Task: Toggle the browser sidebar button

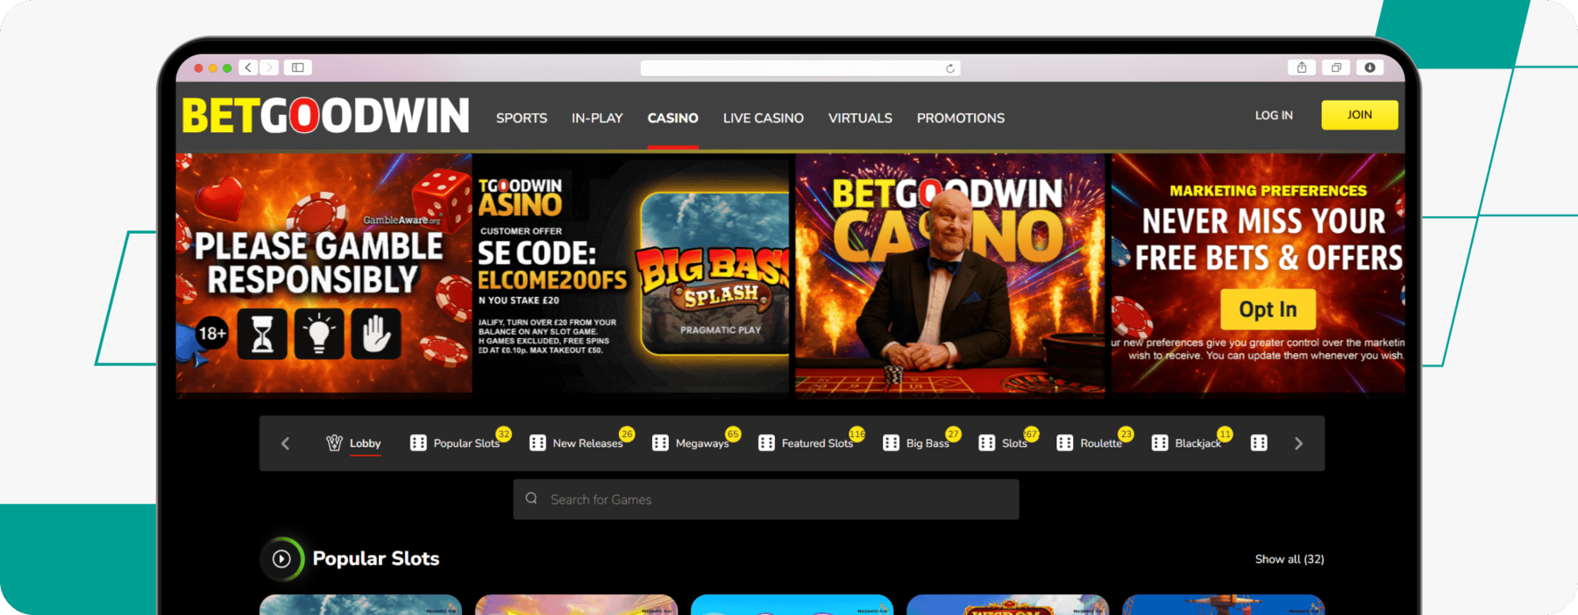Action: click(298, 67)
